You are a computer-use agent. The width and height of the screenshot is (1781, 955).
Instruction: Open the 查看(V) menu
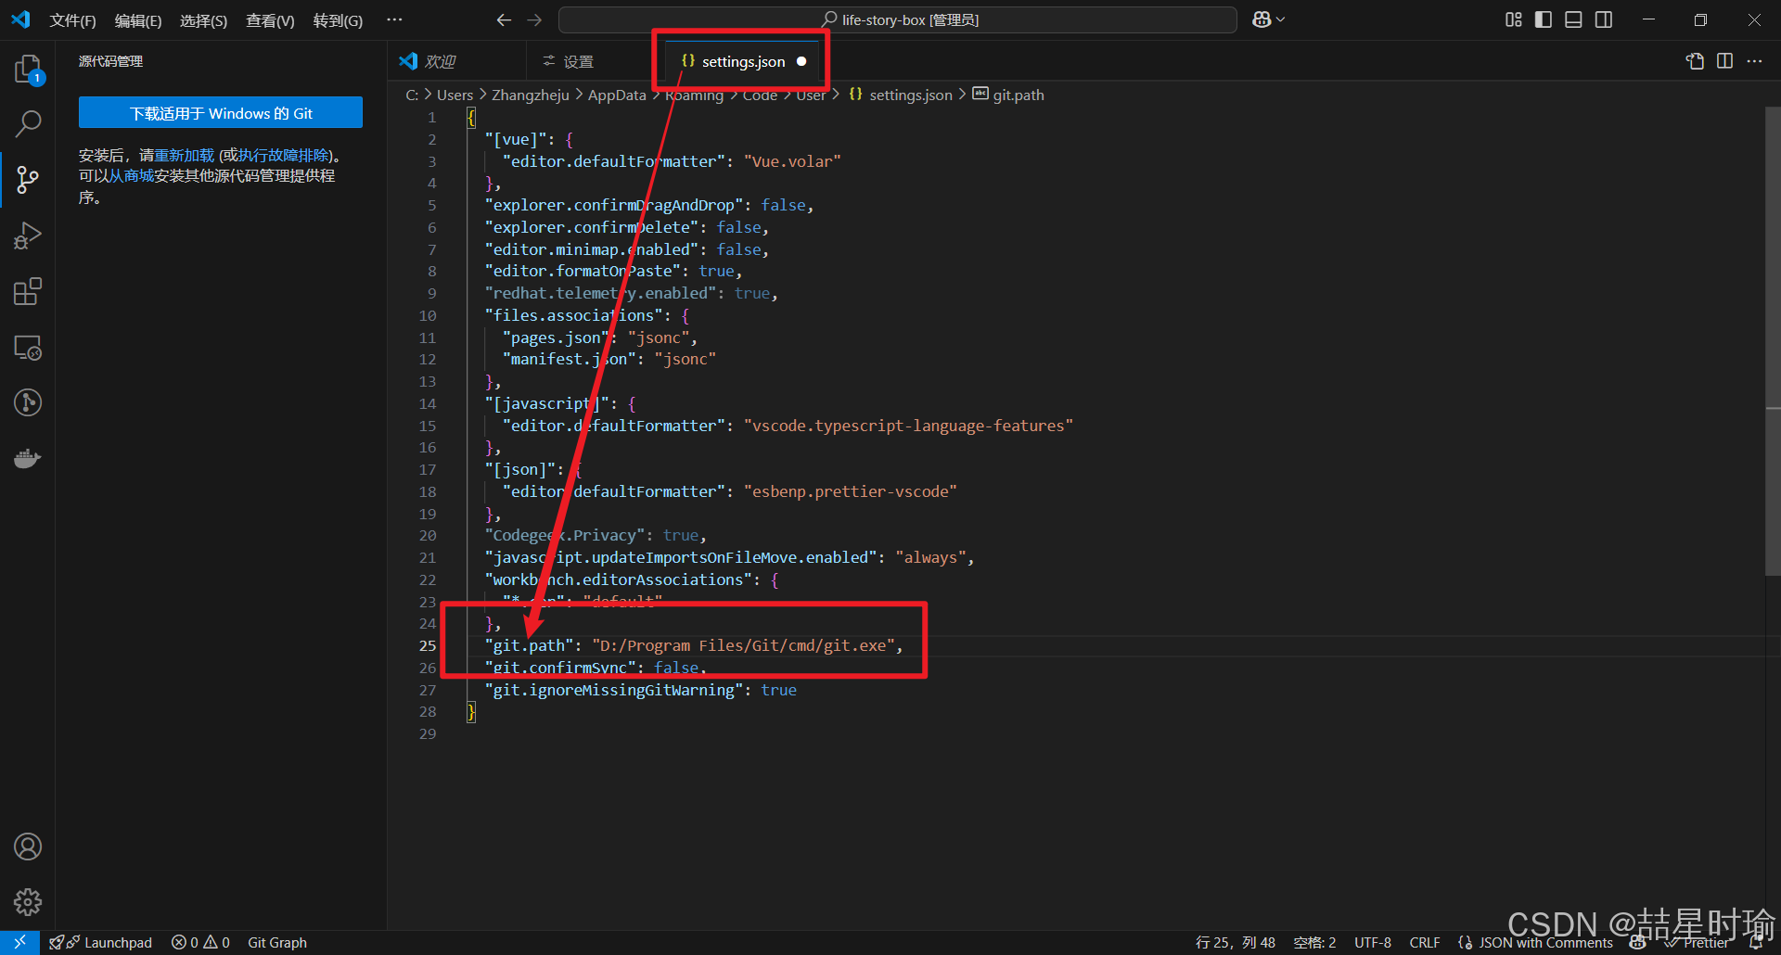tap(270, 20)
